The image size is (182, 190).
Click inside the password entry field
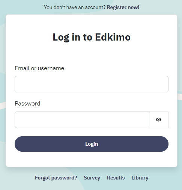coord(82,120)
